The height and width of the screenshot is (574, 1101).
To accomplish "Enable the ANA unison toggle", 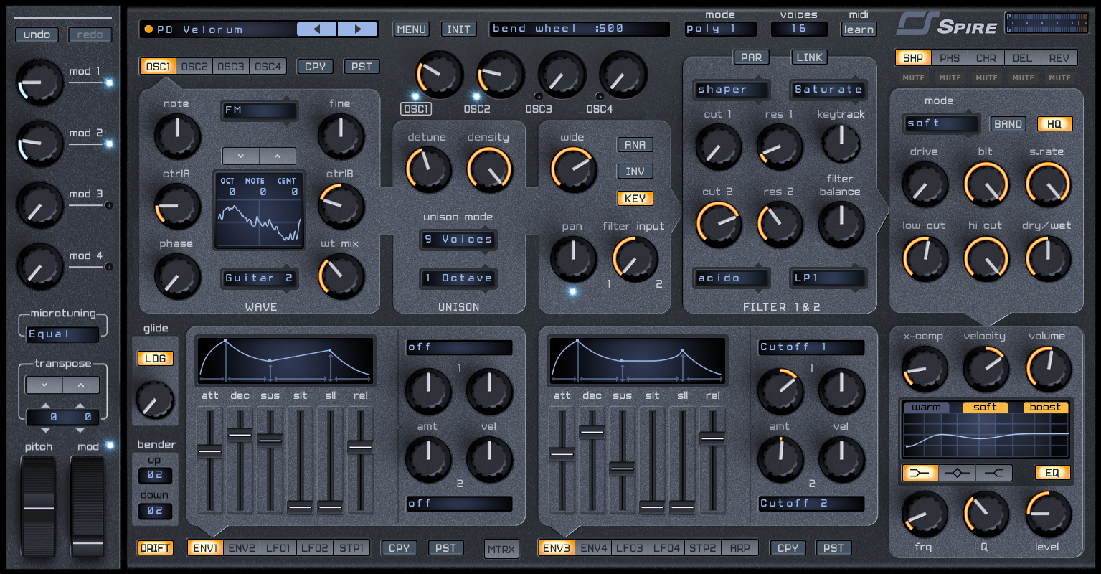I will 634,144.
